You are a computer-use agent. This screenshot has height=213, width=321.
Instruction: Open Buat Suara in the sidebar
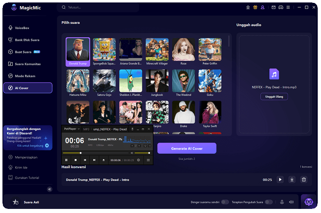[x=28, y=52]
